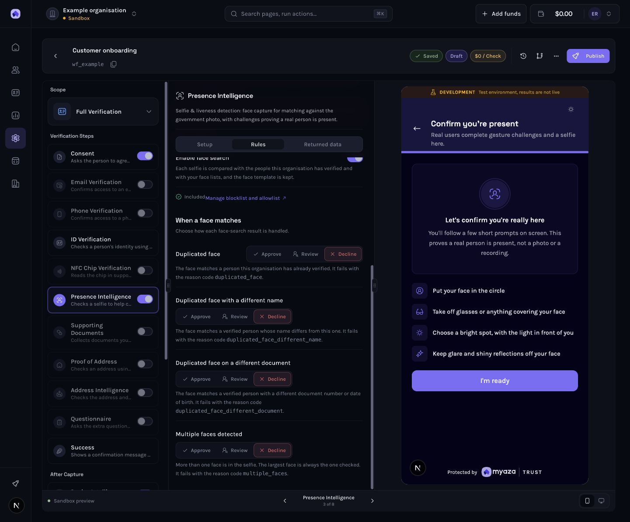Enable the Proof of Address step
This screenshot has width=630, height=522.
tap(145, 364)
